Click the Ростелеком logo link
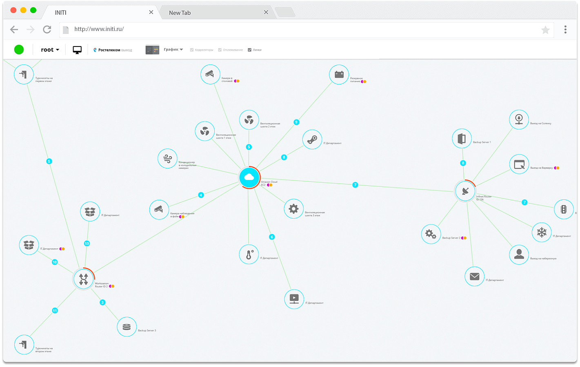 [107, 50]
